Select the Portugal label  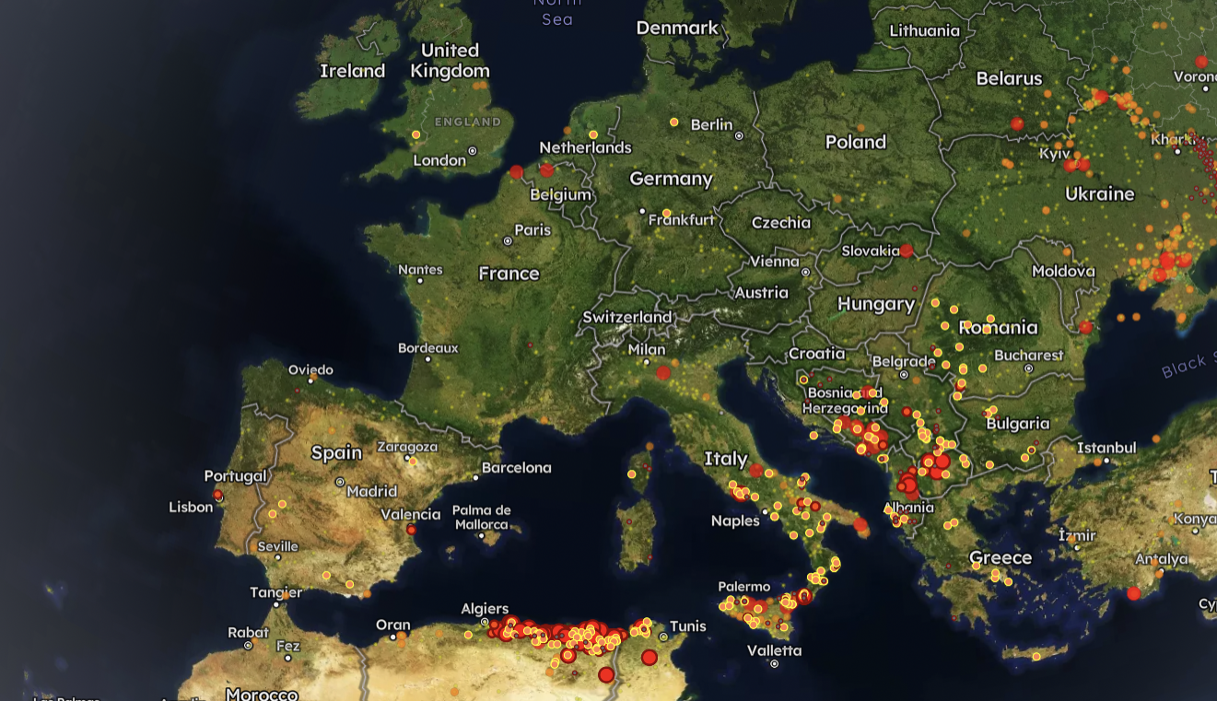click(235, 476)
